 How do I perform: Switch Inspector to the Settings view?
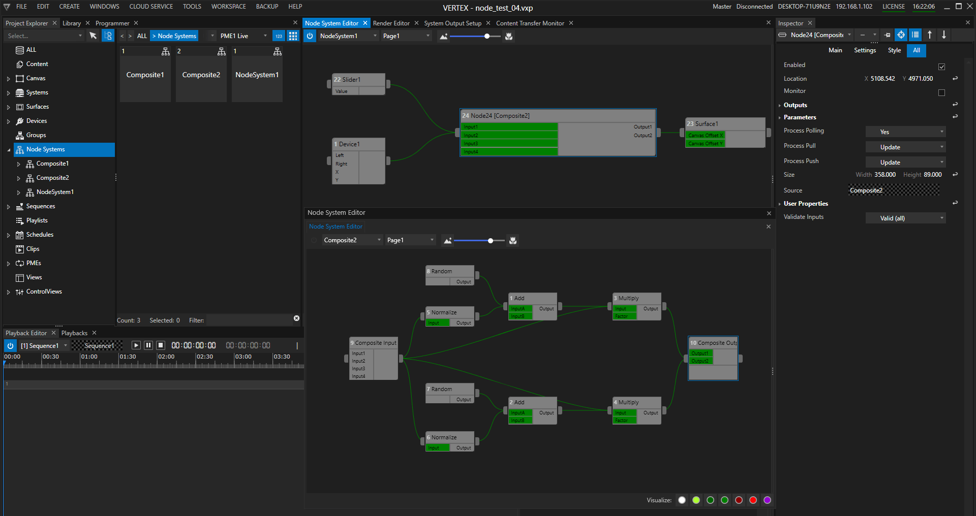point(864,50)
